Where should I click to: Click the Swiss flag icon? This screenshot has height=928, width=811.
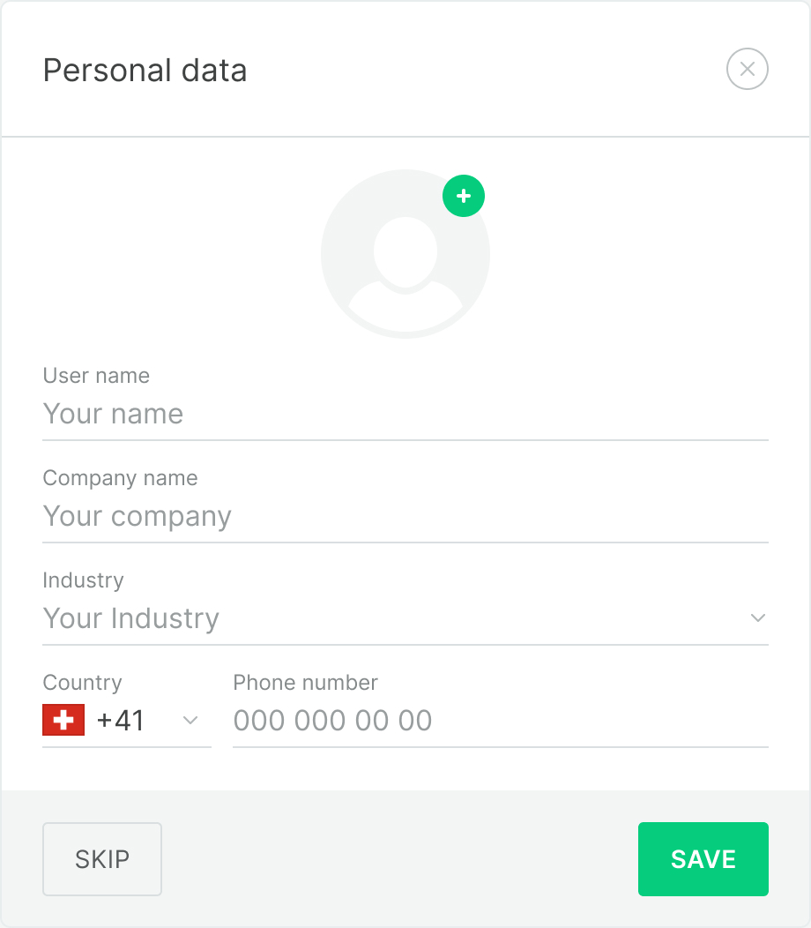click(63, 721)
